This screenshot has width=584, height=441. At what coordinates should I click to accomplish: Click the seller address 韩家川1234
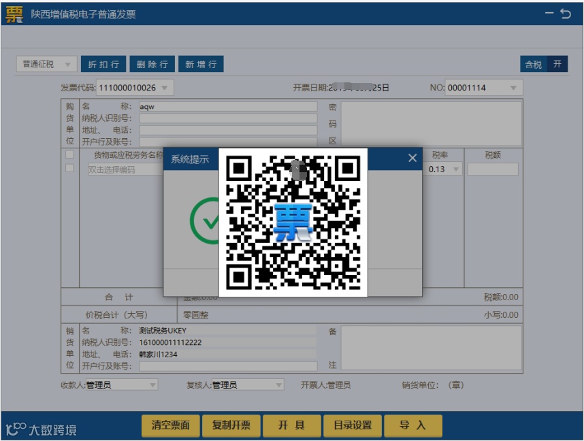click(159, 355)
